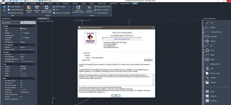Open the EasyArch3D ribbon tab

pyautogui.click(x=113, y=3)
